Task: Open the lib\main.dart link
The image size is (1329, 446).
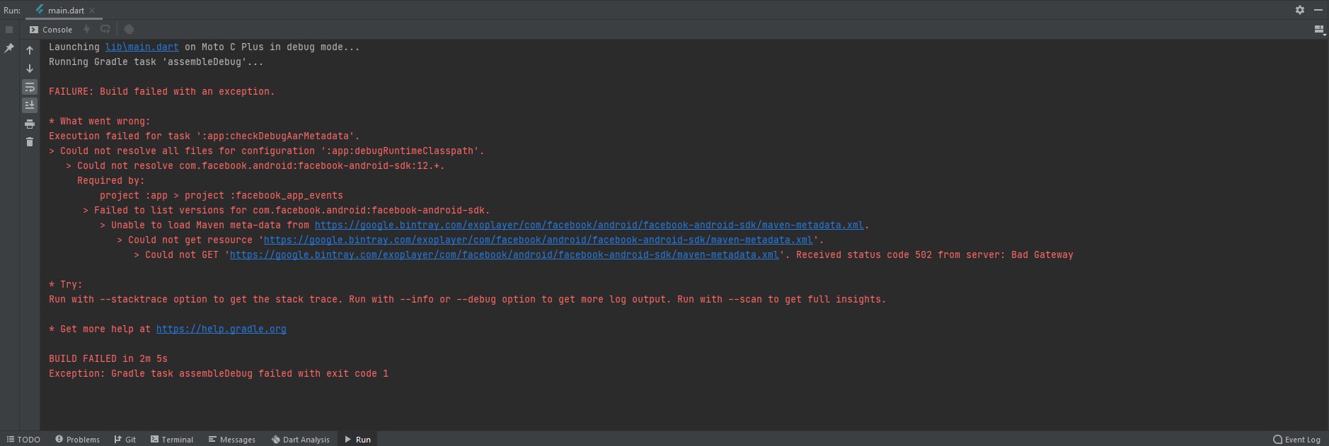Action: tap(142, 47)
